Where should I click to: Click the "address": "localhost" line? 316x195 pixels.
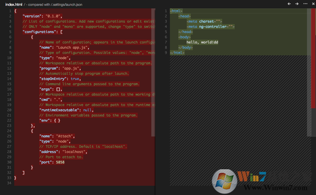pyautogui.click(x=63, y=152)
